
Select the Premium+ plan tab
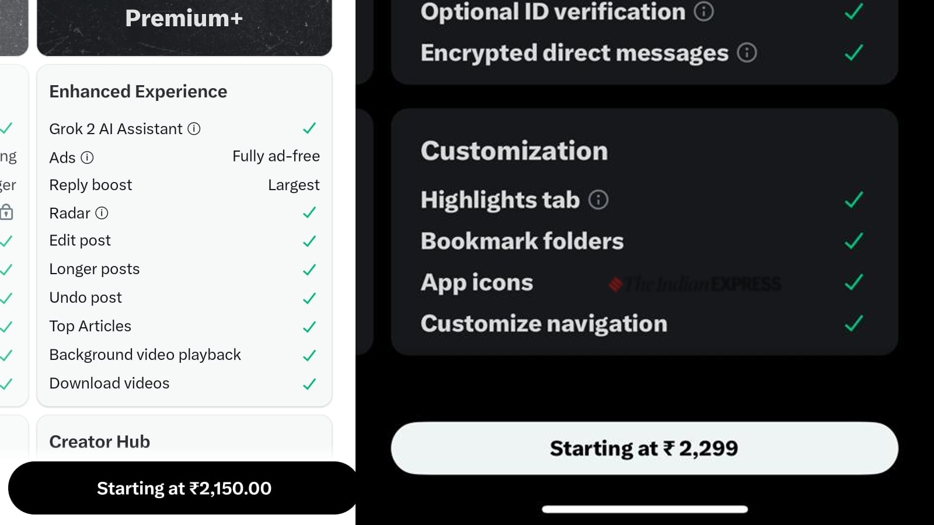point(184,17)
